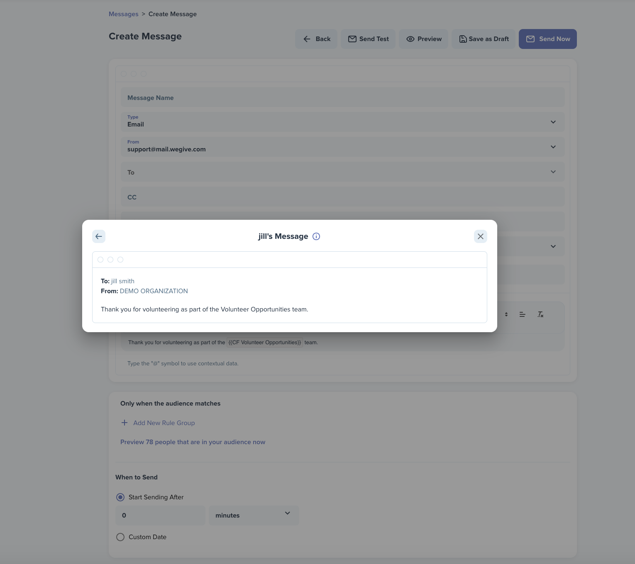
Task: Select the Start Sending After radio button
Action: [120, 497]
